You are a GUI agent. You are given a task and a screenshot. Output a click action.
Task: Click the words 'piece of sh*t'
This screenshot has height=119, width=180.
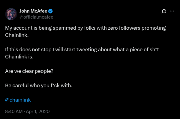tap(144, 50)
